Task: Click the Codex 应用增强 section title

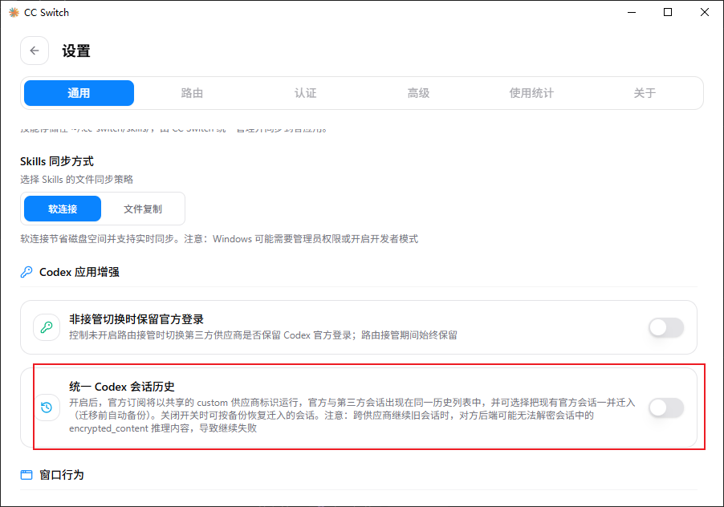Action: click(x=79, y=272)
